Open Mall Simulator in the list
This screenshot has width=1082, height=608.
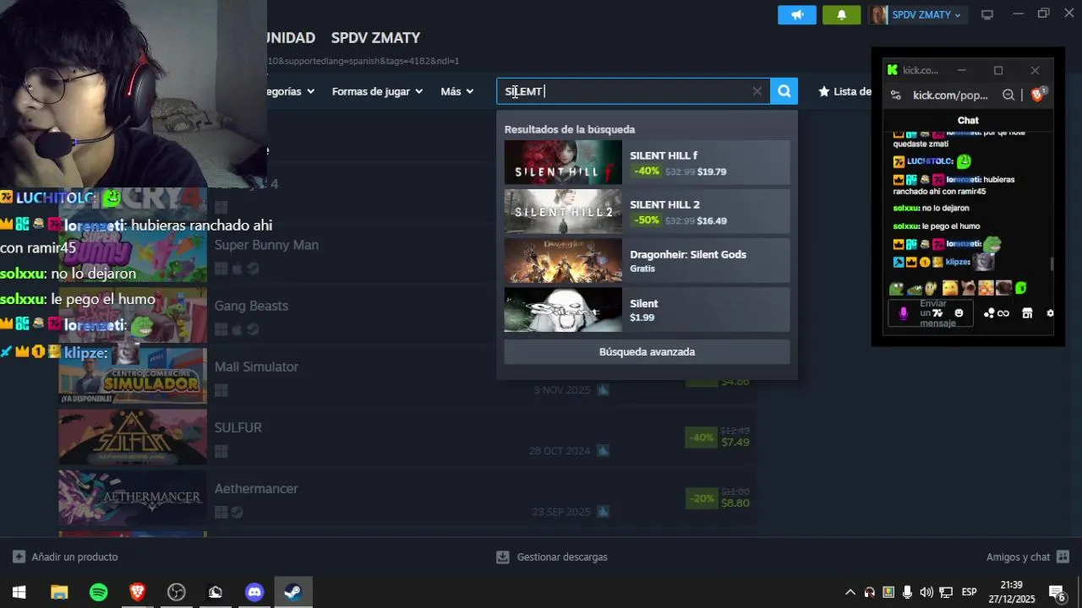tap(256, 366)
